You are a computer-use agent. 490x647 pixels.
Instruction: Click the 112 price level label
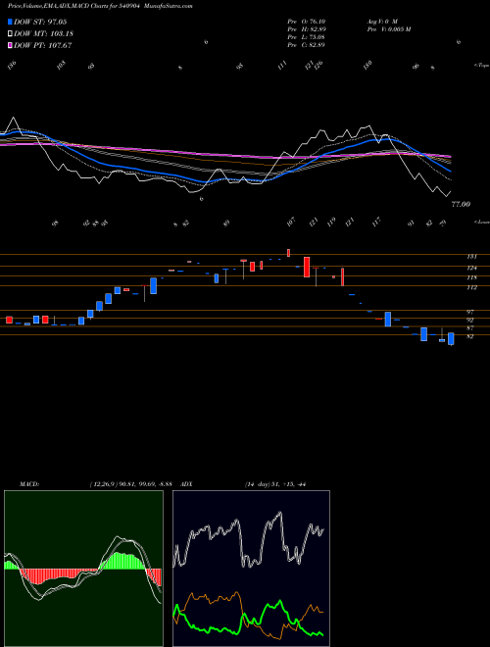471,287
